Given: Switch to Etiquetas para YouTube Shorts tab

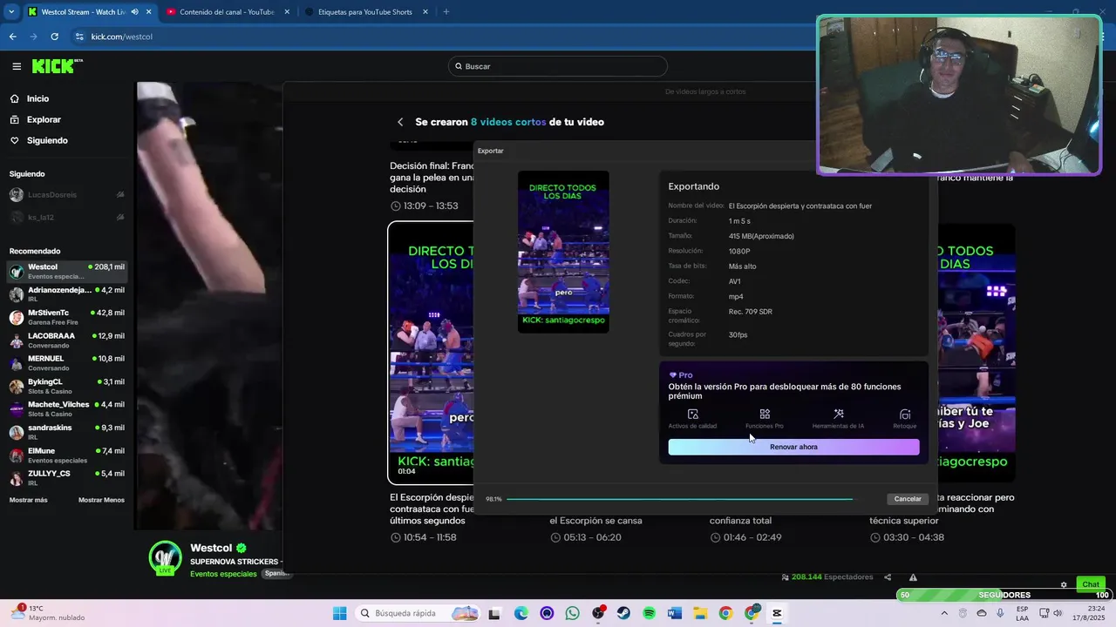Looking at the screenshot, I should (x=364, y=12).
